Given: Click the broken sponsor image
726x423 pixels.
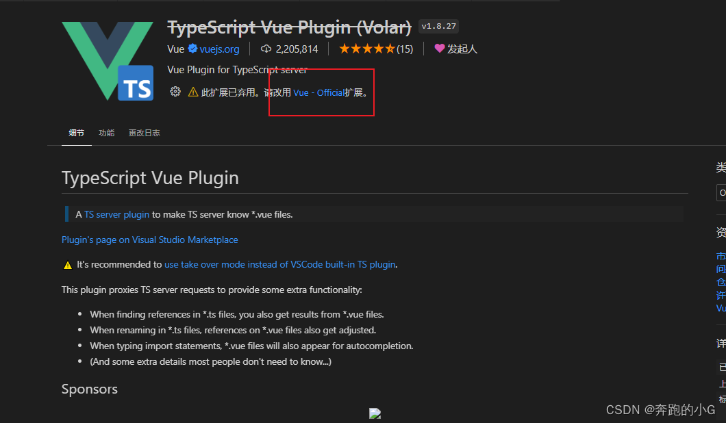Looking at the screenshot, I should coord(375,413).
